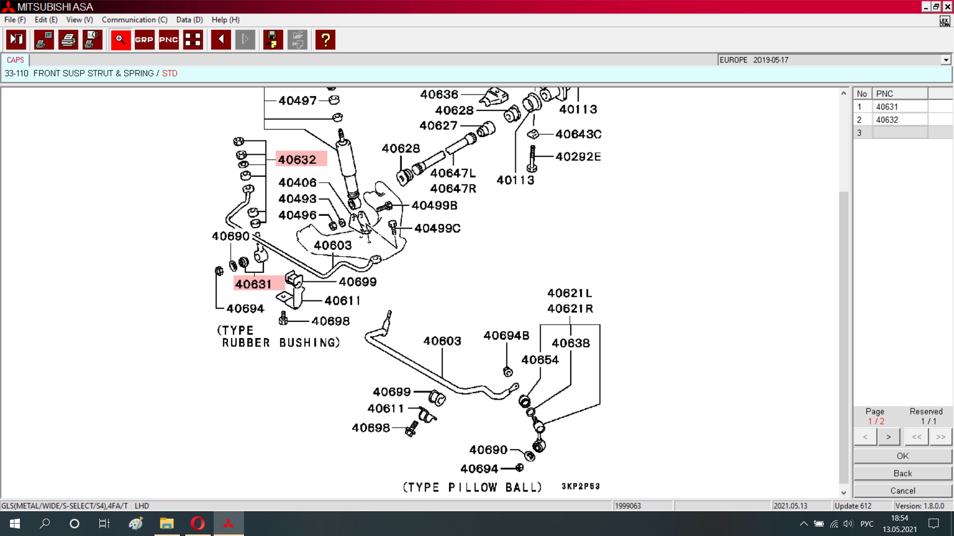Click the four-squares illustration layout icon
954x536 pixels.
tap(193, 40)
